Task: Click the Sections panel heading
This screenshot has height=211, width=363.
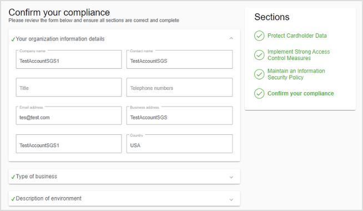Action: (x=272, y=17)
